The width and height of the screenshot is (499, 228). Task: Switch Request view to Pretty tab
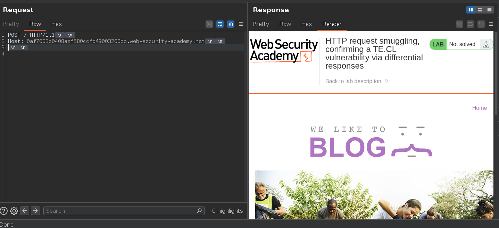[x=11, y=24]
